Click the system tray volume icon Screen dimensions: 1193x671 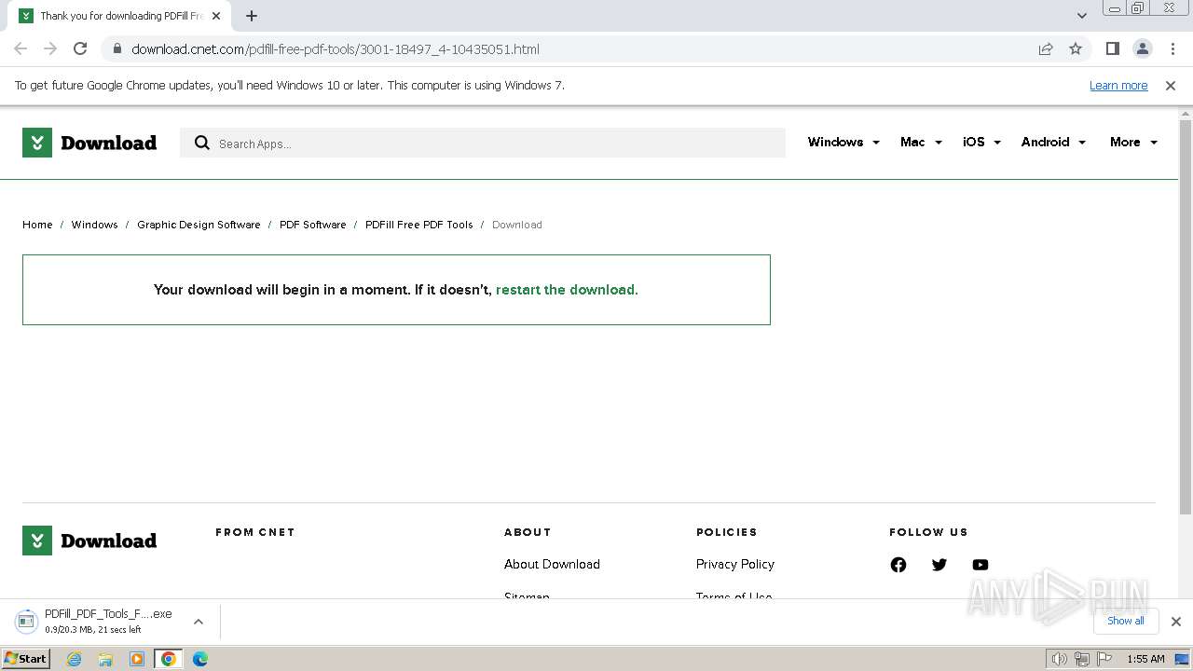pos(1060,659)
